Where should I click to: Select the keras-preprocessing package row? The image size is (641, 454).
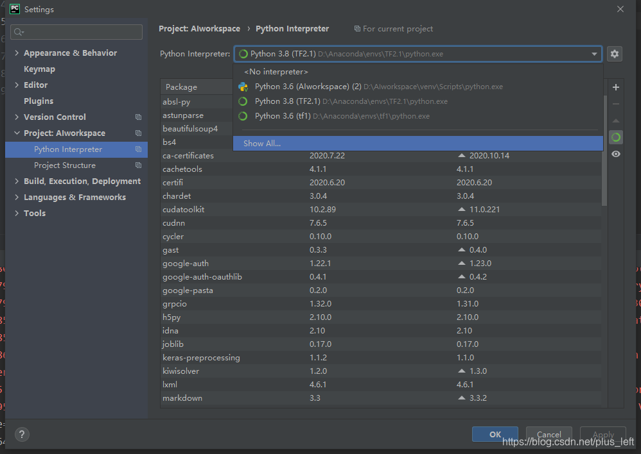[381, 358]
